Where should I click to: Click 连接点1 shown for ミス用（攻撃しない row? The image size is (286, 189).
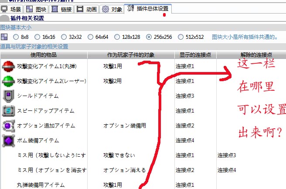(x=185, y=155)
